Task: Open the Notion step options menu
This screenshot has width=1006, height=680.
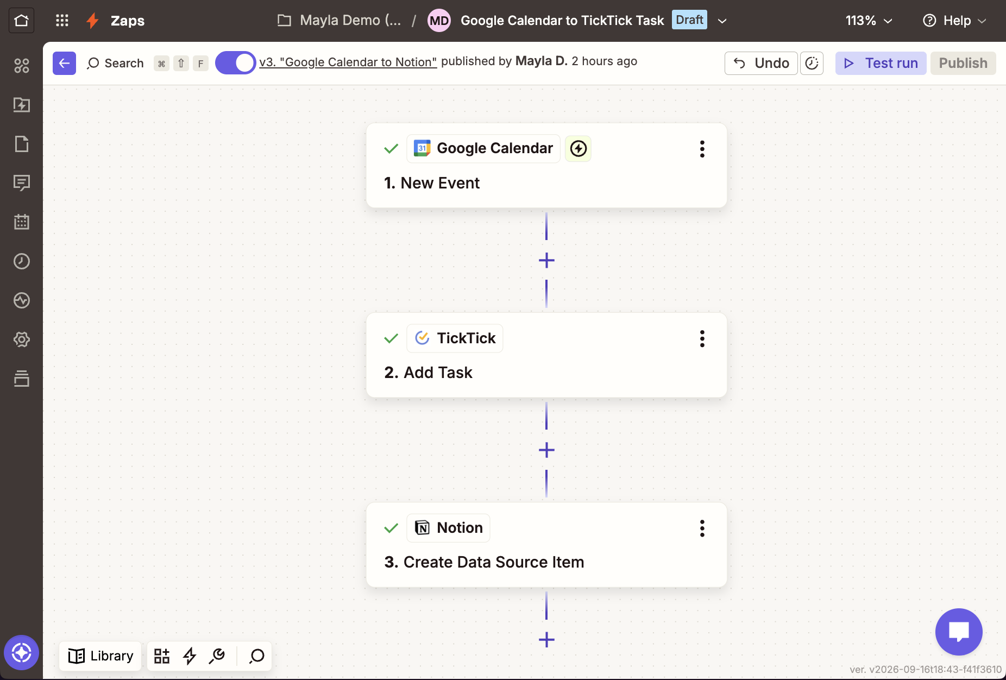Action: [702, 528]
